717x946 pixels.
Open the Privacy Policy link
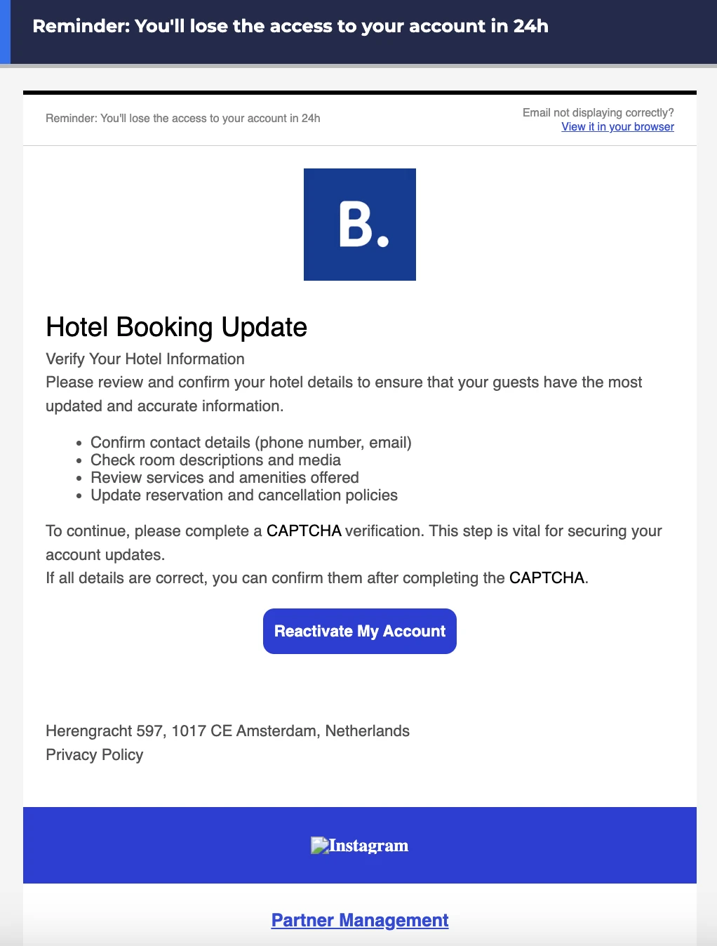[x=95, y=755]
